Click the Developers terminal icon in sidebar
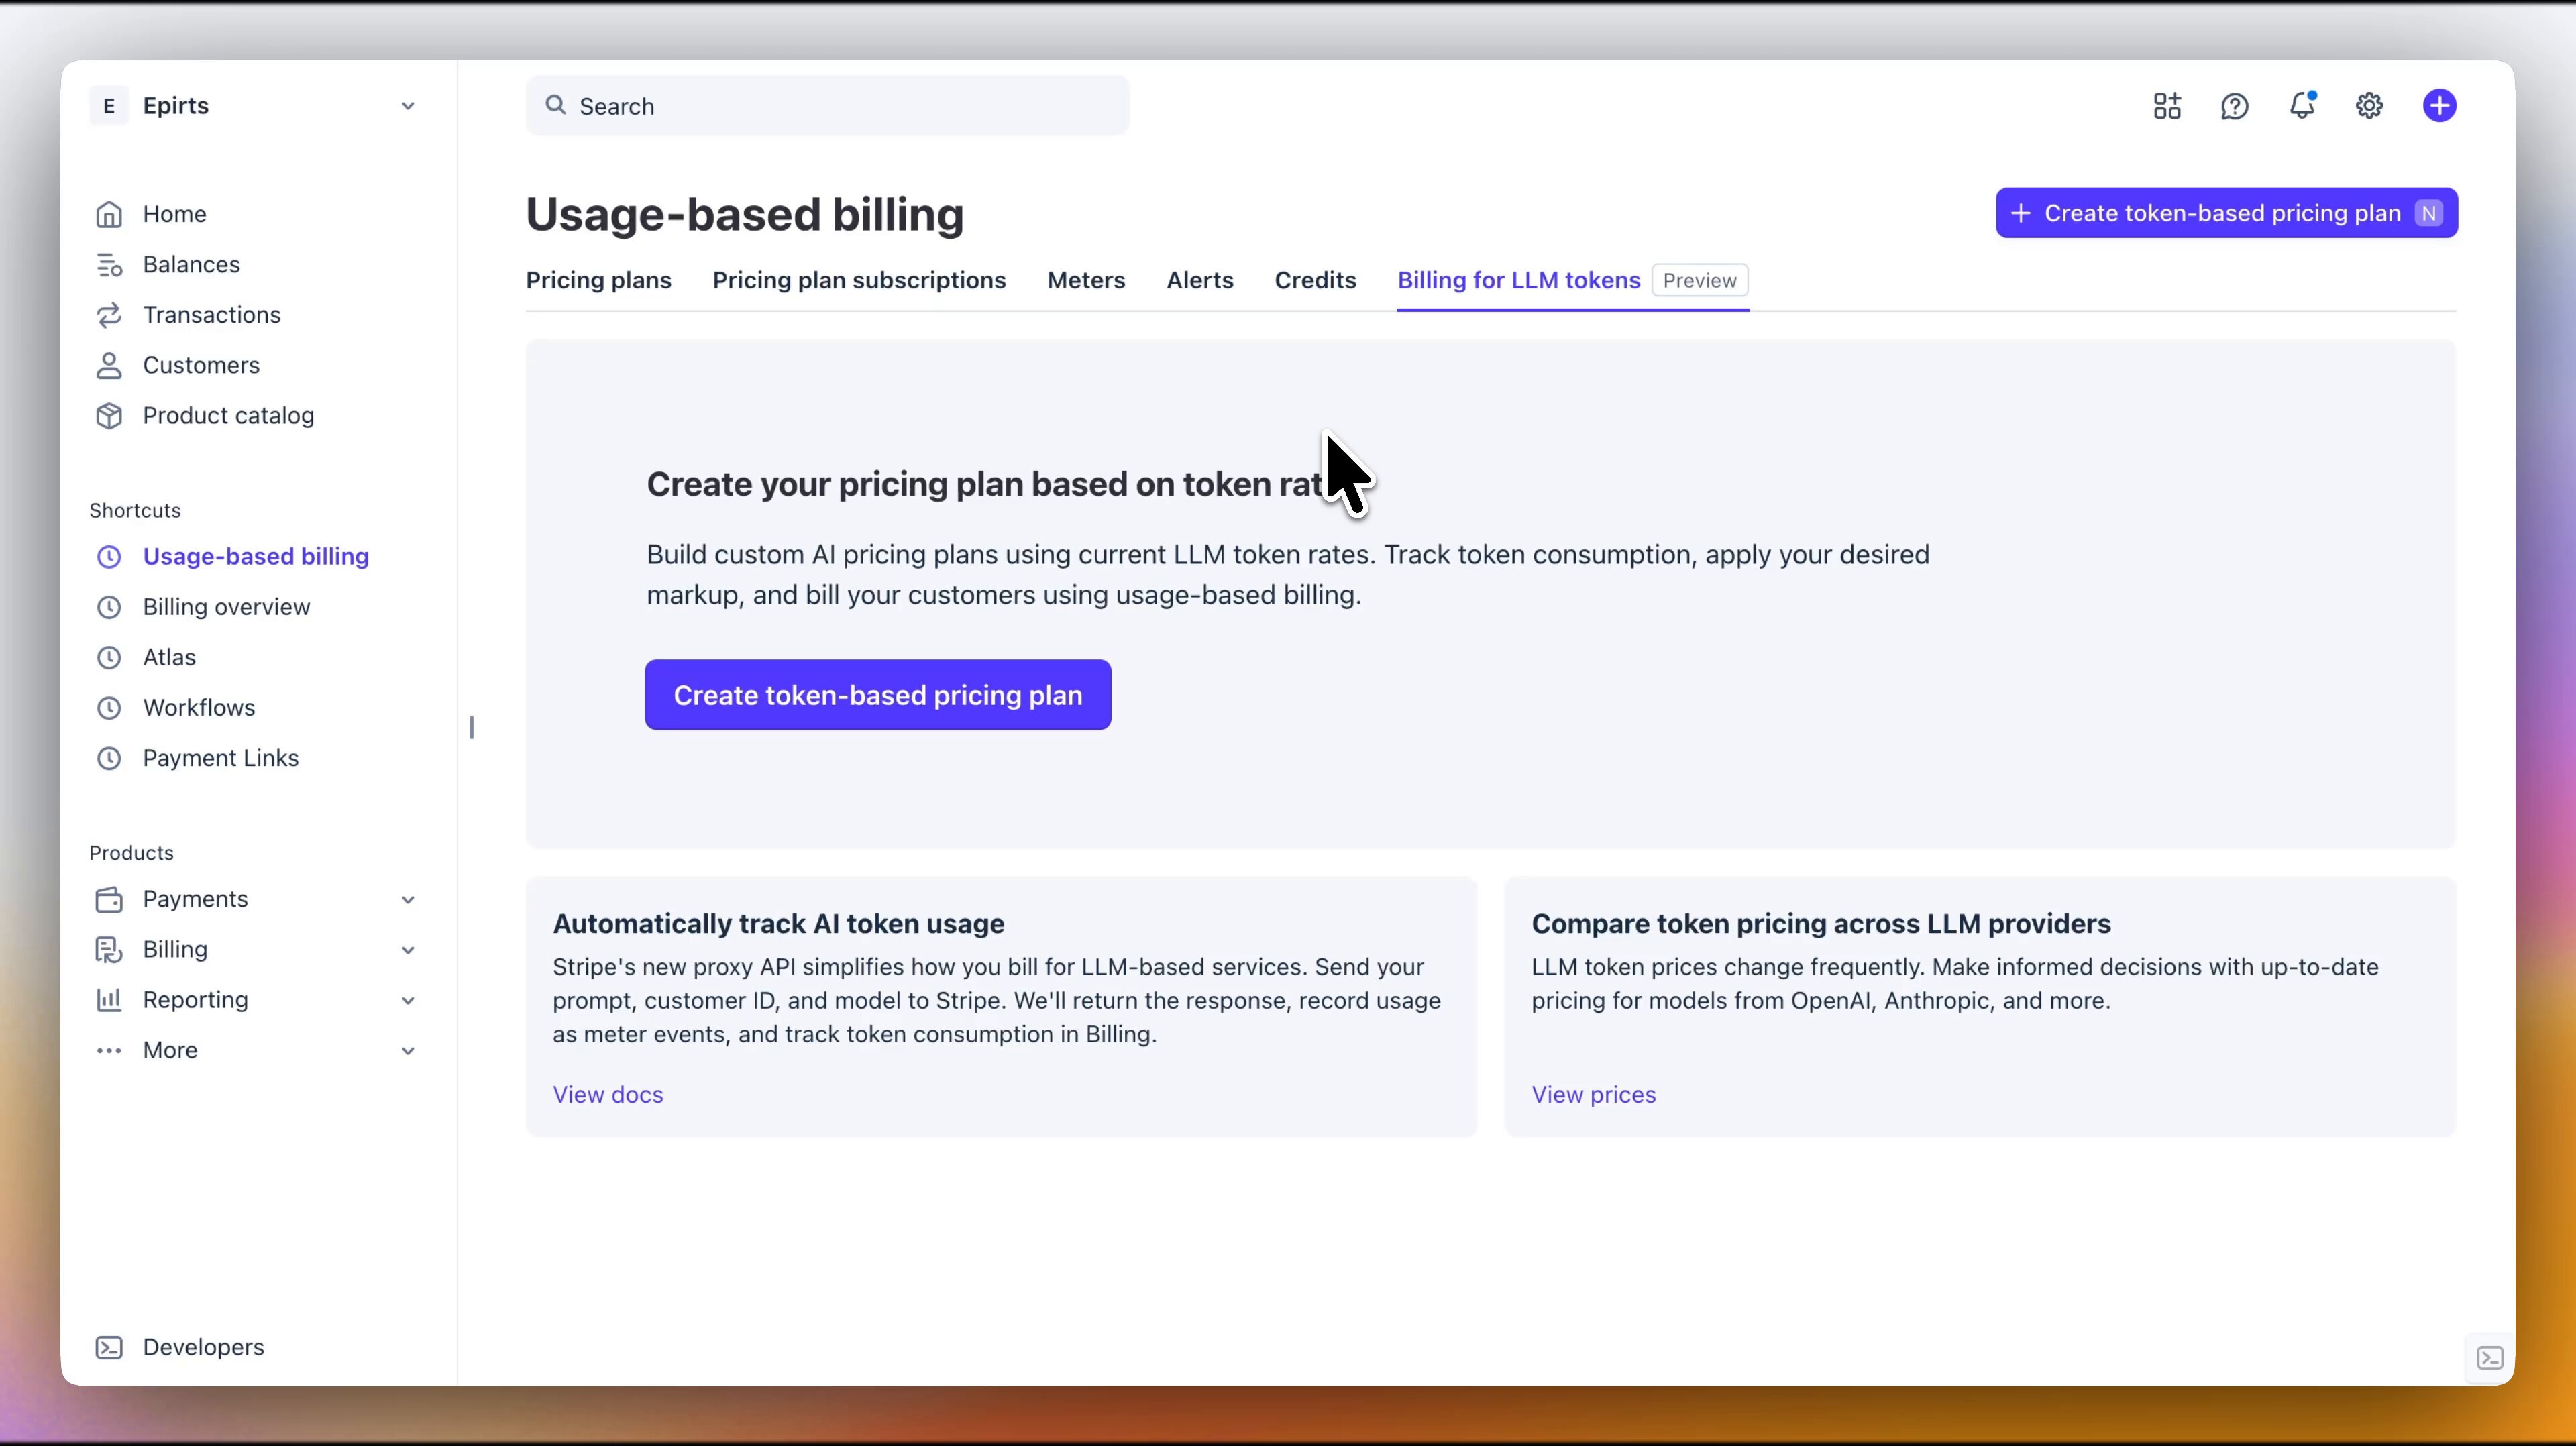 [x=109, y=1348]
